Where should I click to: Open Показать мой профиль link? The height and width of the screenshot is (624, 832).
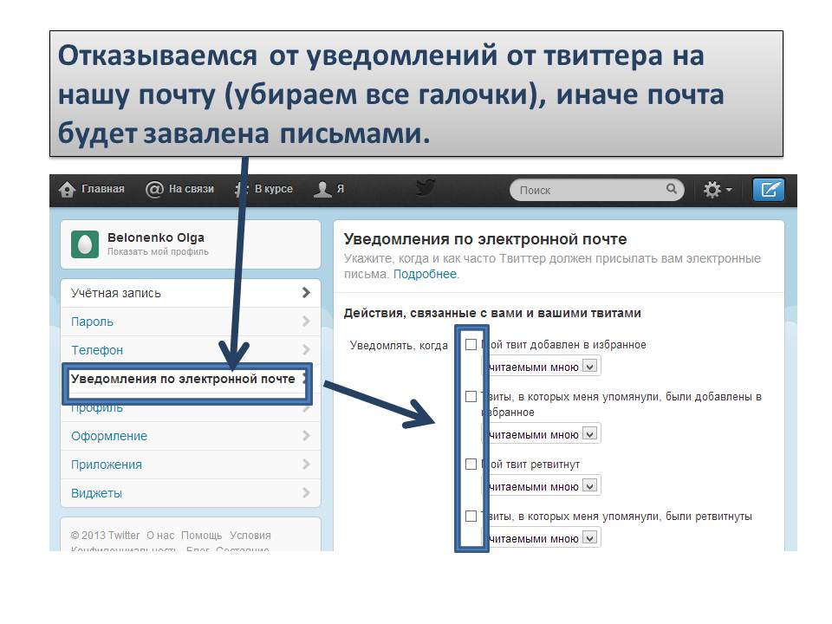pyautogui.click(x=158, y=252)
